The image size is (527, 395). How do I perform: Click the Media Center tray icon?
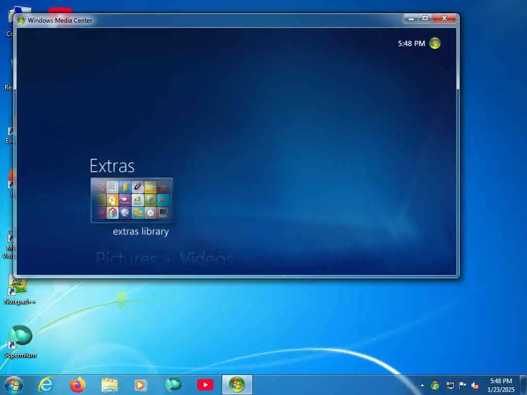click(435, 386)
